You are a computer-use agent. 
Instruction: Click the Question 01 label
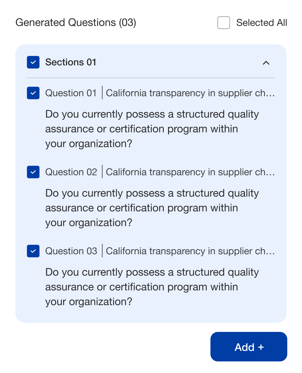tap(71, 93)
